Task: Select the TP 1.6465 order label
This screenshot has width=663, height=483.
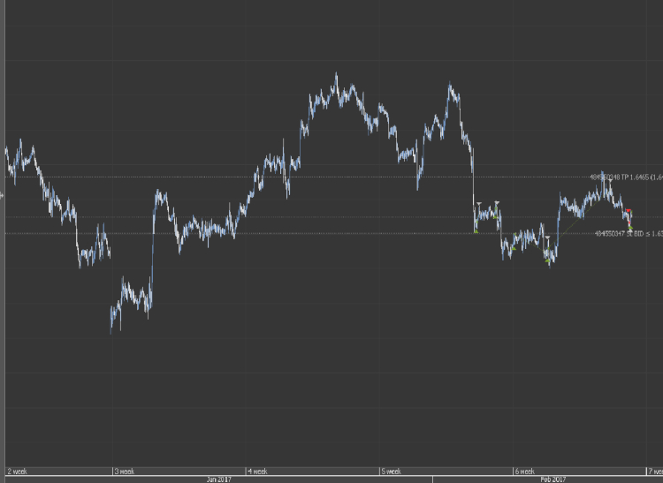Action: [626, 177]
